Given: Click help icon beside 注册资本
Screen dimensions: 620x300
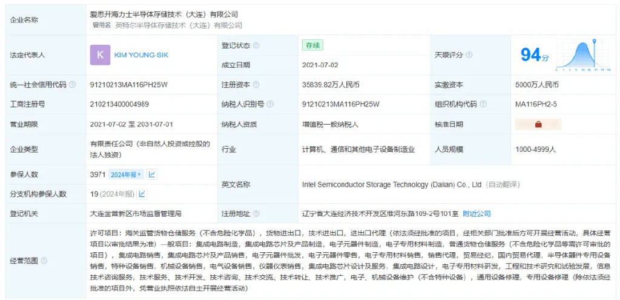Looking at the screenshot, I should tap(256, 85).
